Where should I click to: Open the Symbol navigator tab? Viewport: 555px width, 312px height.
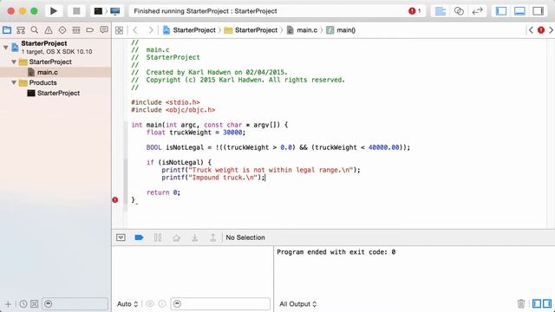click(x=21, y=30)
